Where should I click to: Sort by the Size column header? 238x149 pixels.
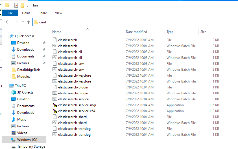pos(203,32)
